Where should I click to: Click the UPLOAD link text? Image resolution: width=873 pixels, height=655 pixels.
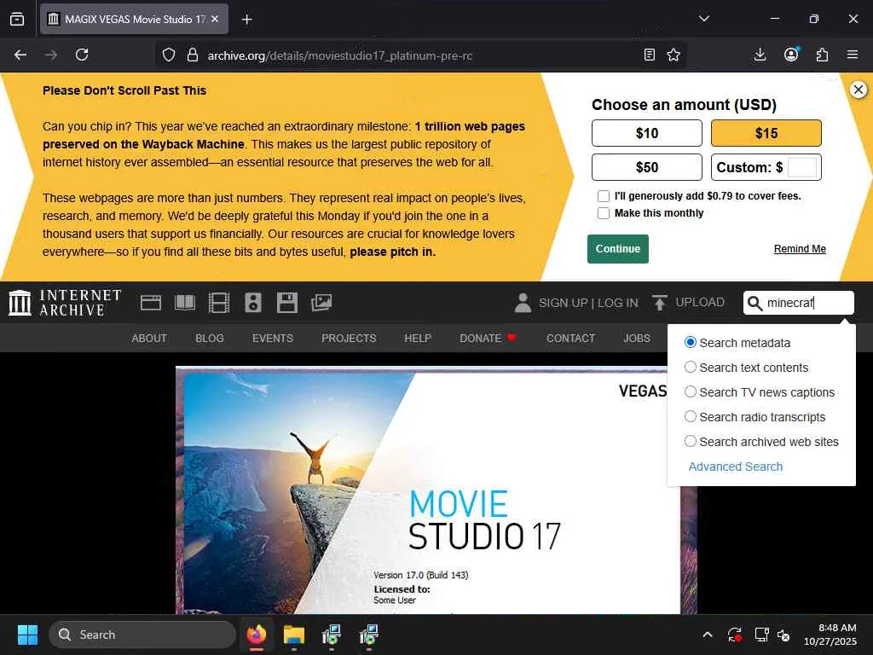coord(700,302)
